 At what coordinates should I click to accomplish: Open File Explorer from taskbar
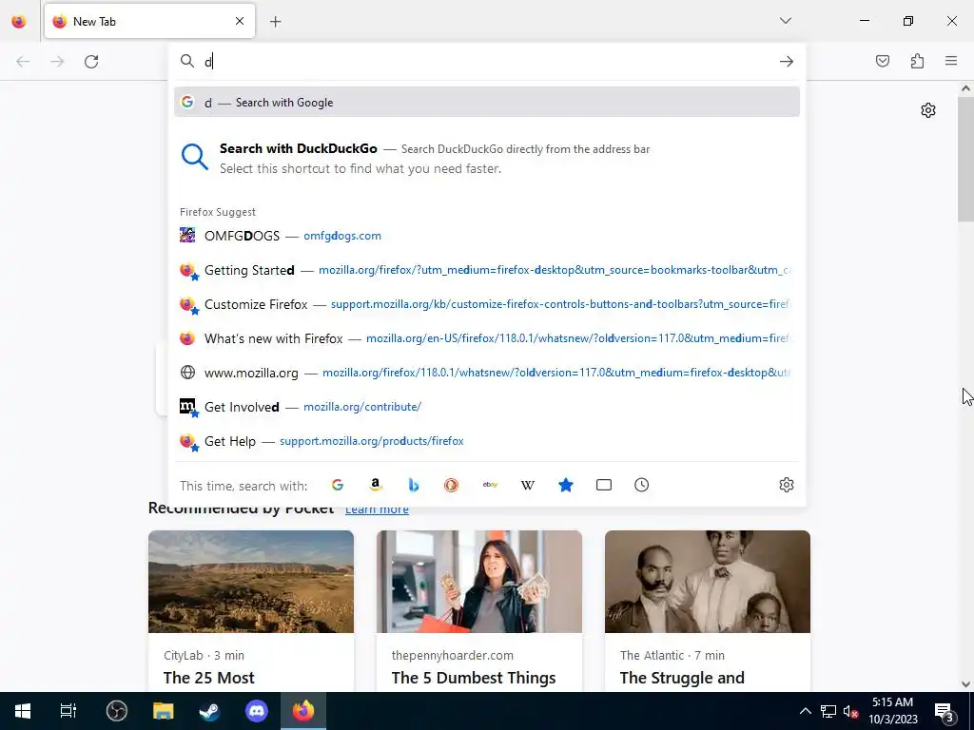pyautogui.click(x=163, y=711)
